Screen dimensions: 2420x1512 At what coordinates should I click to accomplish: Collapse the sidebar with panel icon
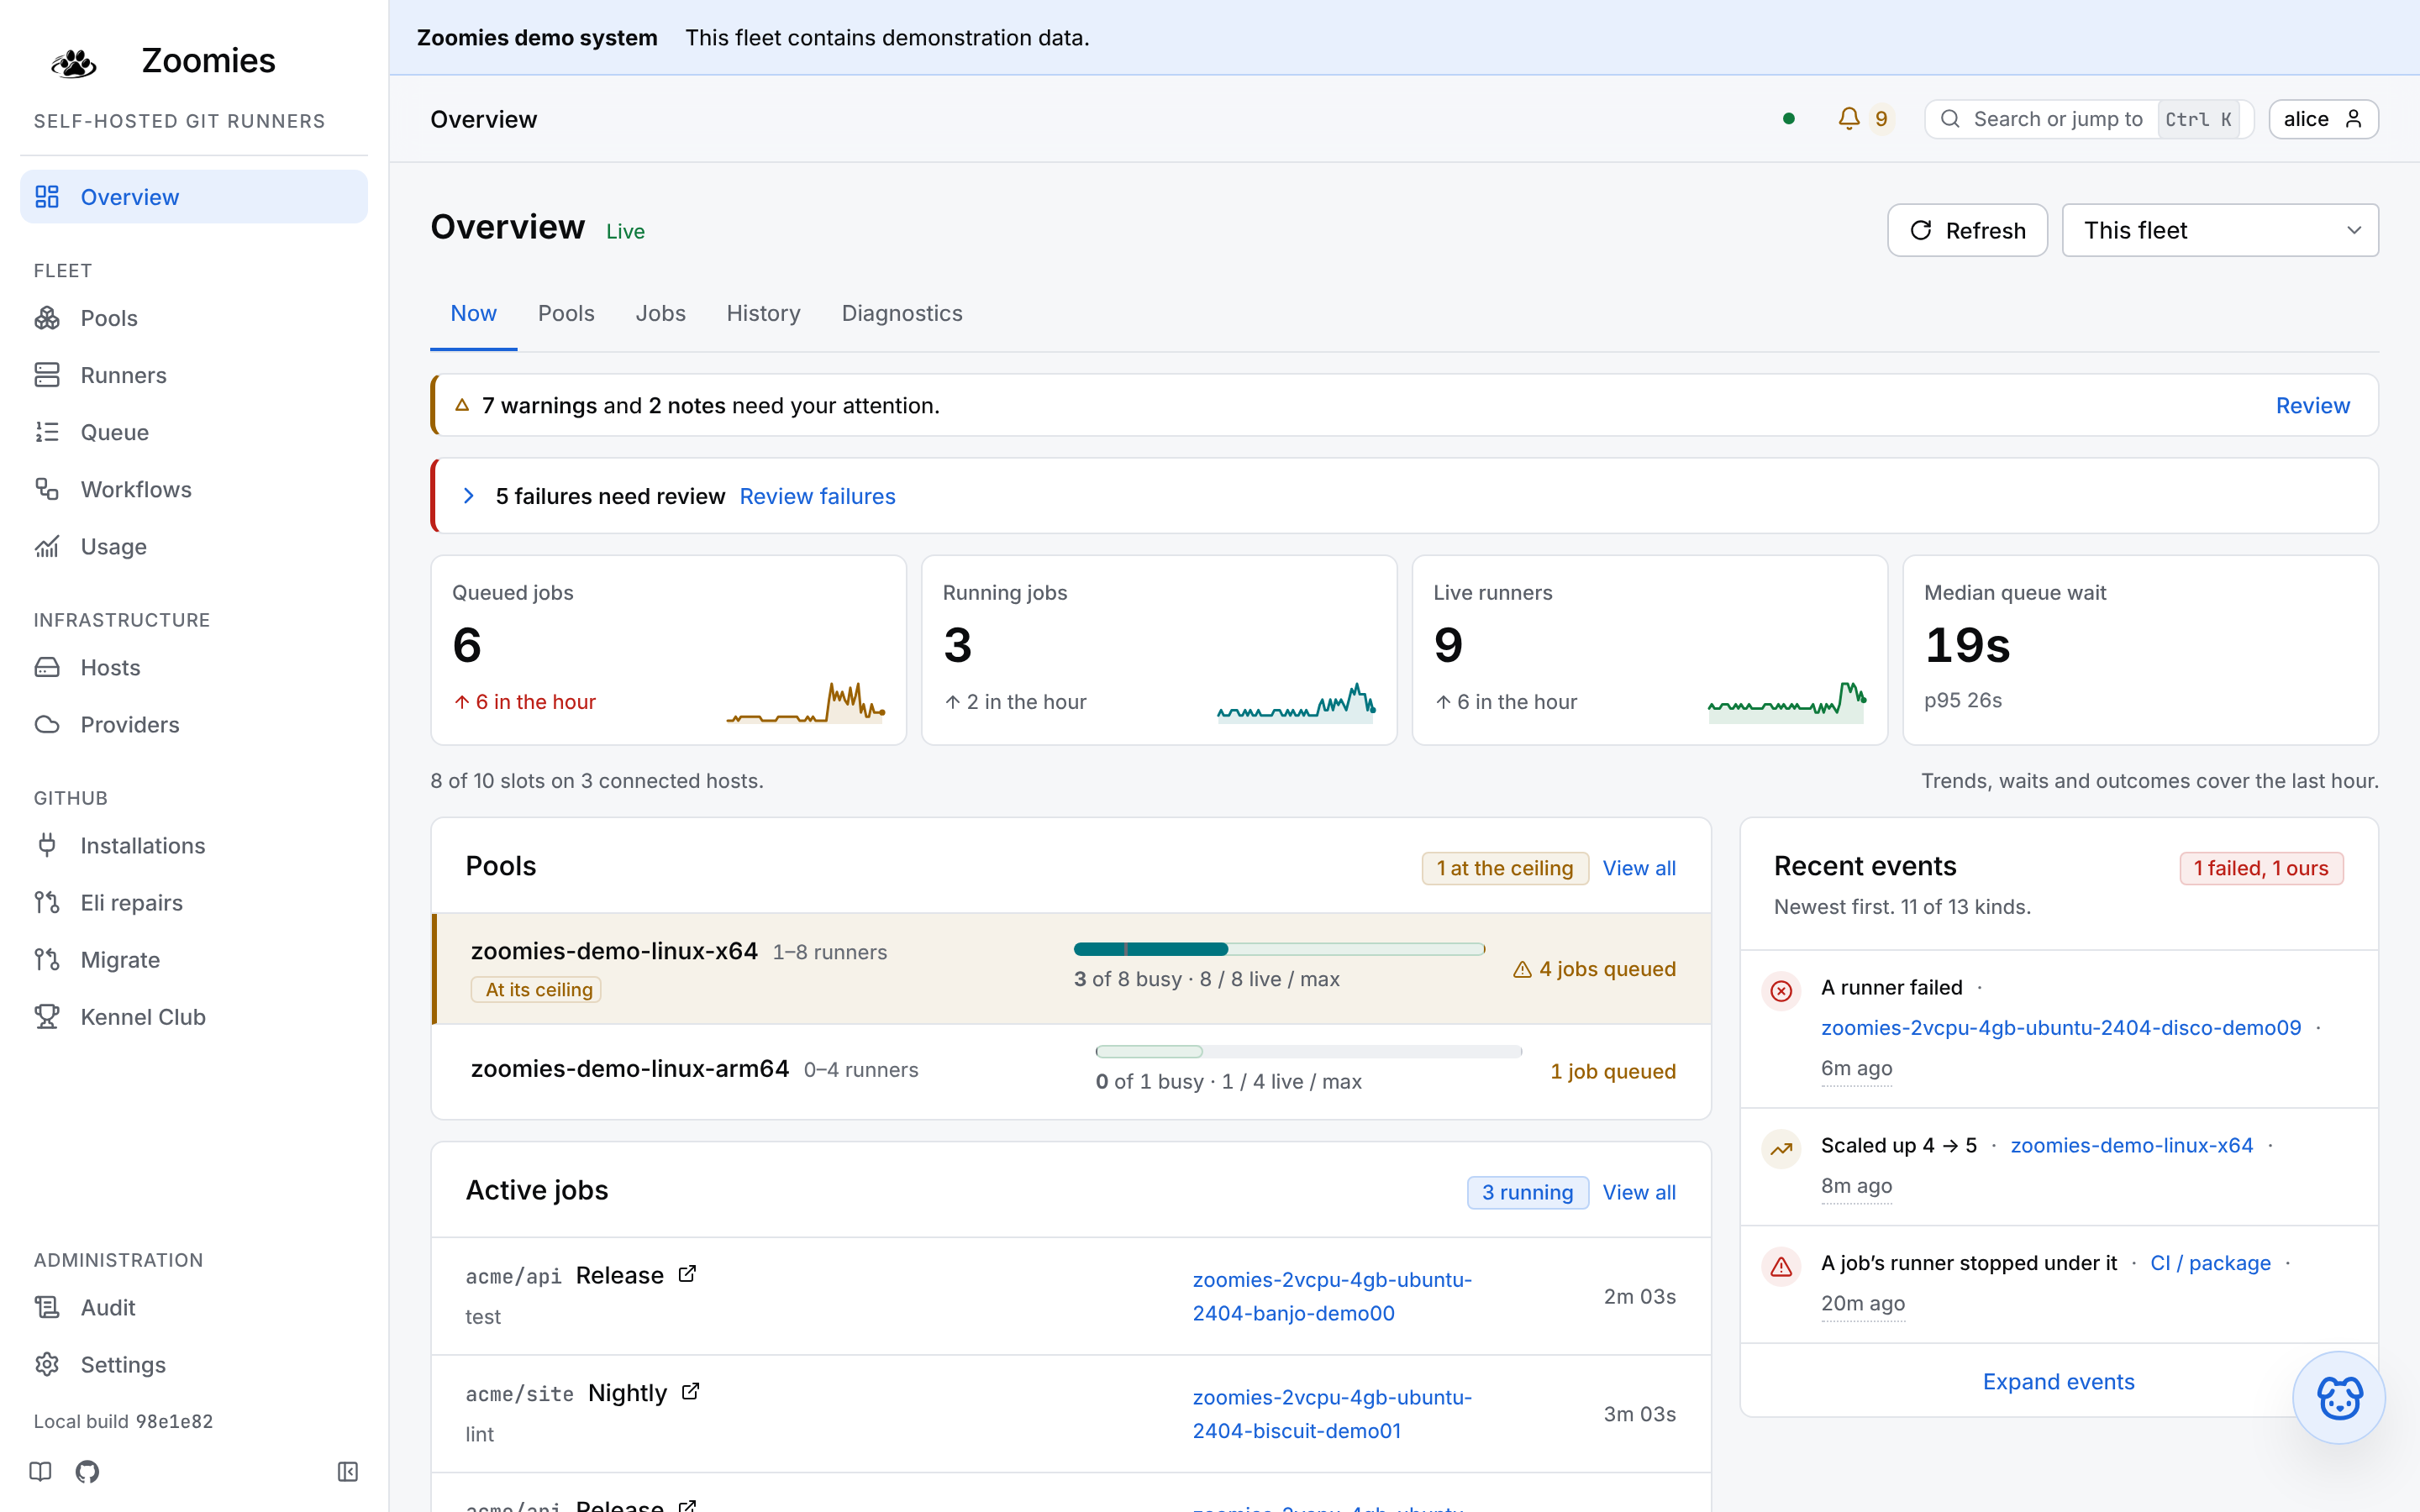(347, 1471)
